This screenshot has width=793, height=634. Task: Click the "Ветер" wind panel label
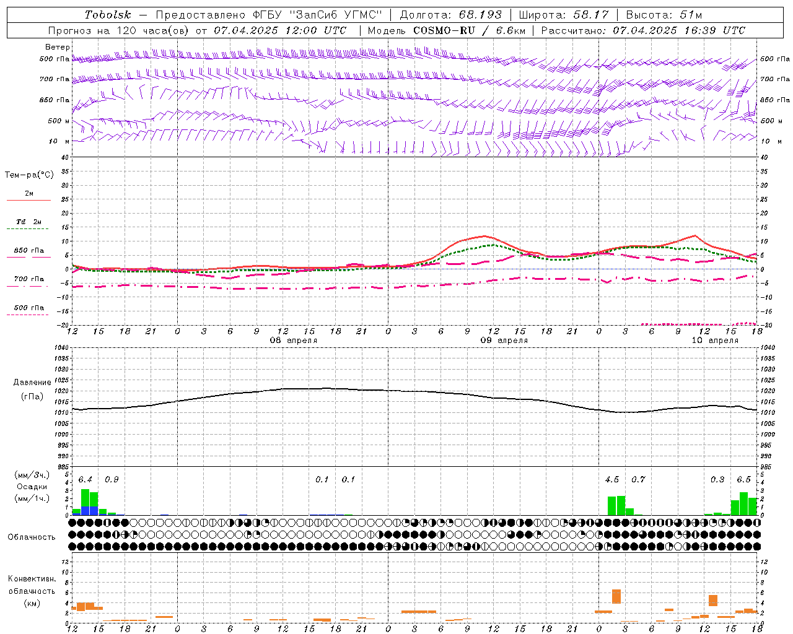pyautogui.click(x=58, y=47)
